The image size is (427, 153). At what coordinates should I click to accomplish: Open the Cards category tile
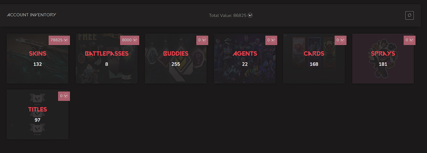(x=314, y=59)
